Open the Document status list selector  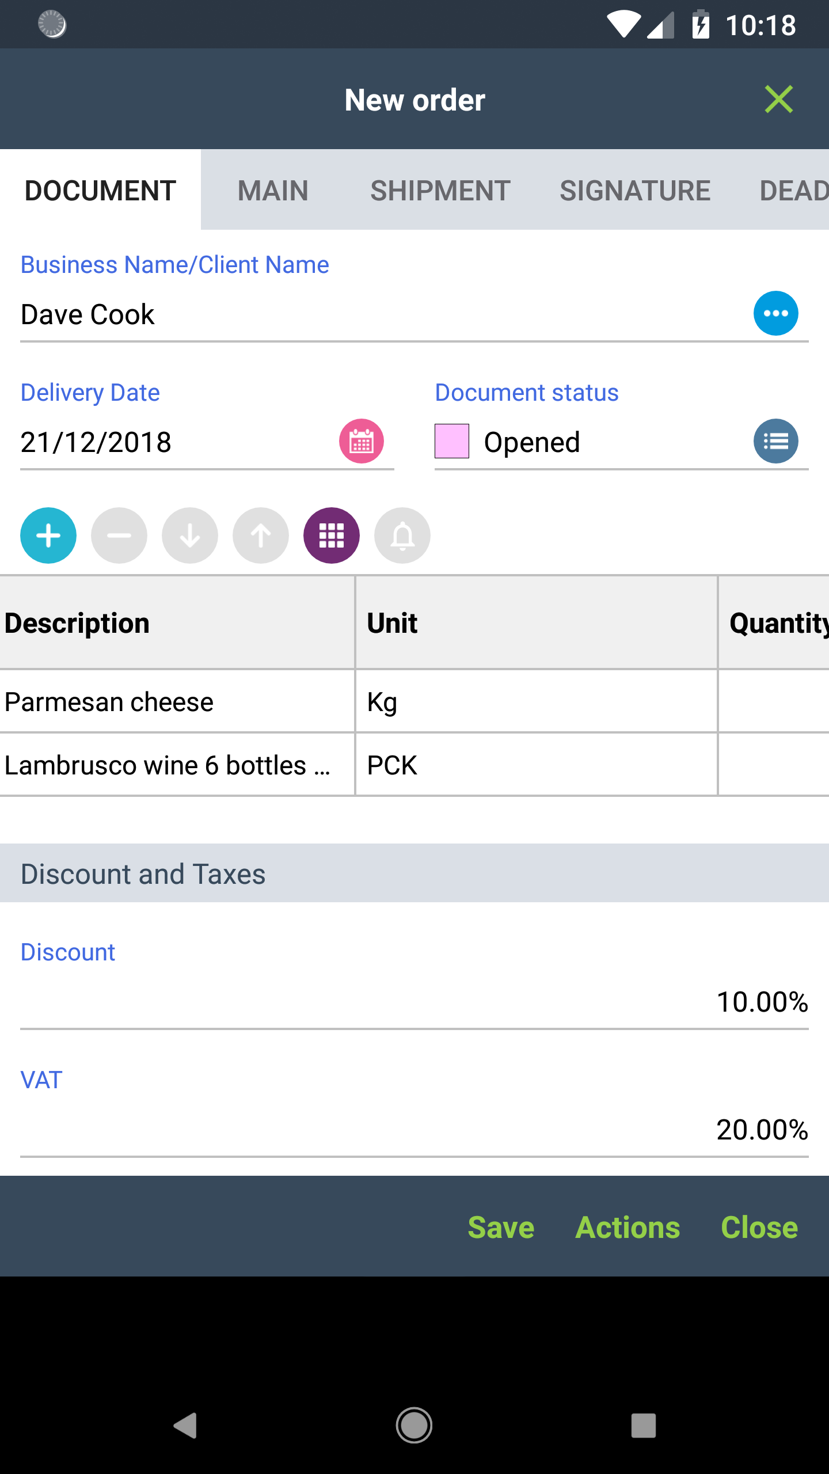(776, 441)
